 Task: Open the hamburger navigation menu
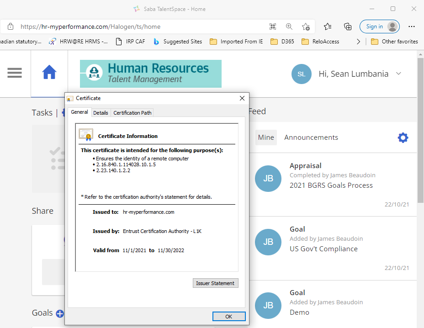(x=15, y=73)
